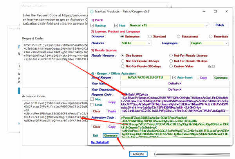The width and height of the screenshot is (235, 159).
Task: Click the 0x32 custom value field
Action: point(211,66)
